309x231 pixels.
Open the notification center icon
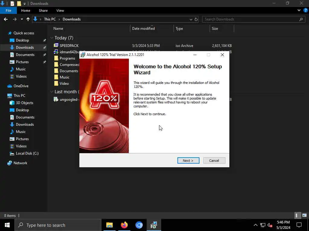(299, 225)
